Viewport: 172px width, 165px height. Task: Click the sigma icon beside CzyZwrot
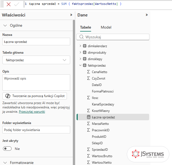[88, 78]
